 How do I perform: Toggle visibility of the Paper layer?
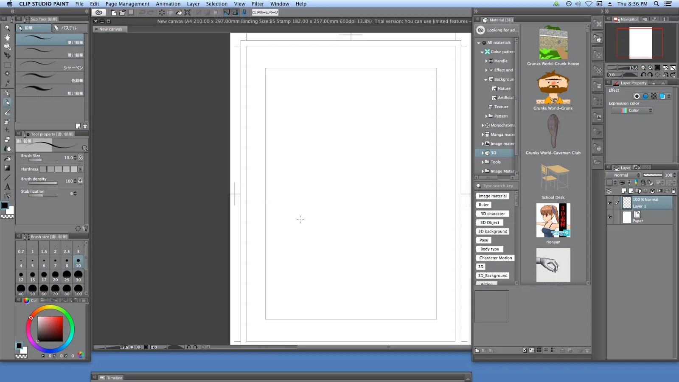tap(610, 217)
